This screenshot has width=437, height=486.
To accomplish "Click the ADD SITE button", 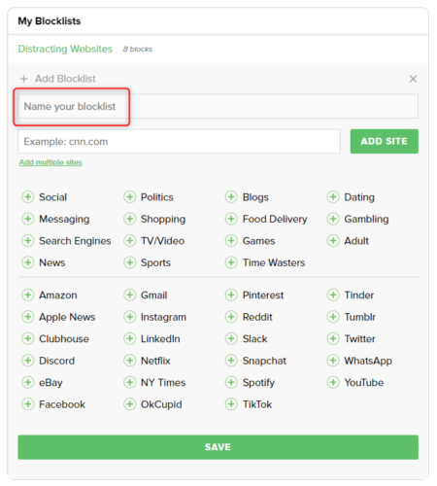I will (385, 141).
